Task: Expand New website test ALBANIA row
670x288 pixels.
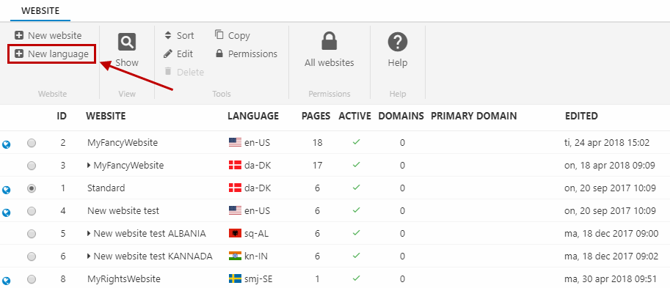Action: click(89, 233)
